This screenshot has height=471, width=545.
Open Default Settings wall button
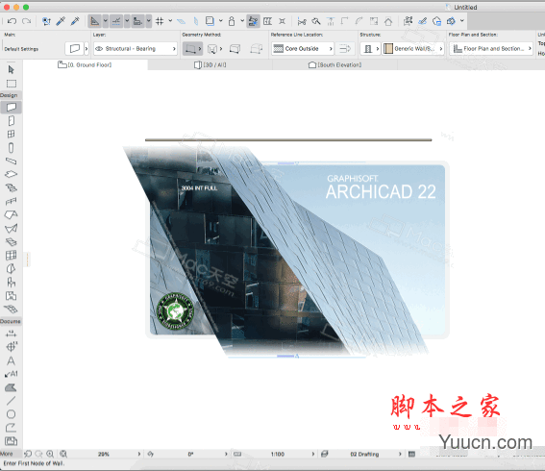coord(74,49)
